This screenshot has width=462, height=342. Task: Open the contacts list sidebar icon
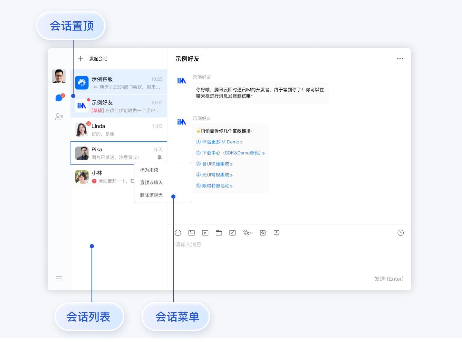click(59, 117)
